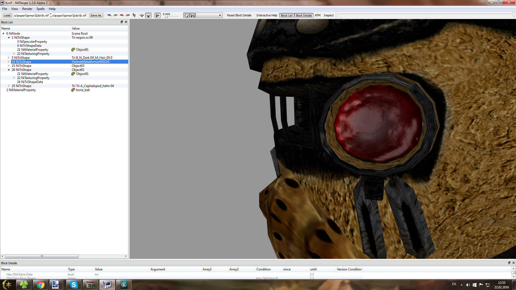The height and width of the screenshot is (290, 516).
Task: Click the gray eye view icon
Action: (128, 15)
